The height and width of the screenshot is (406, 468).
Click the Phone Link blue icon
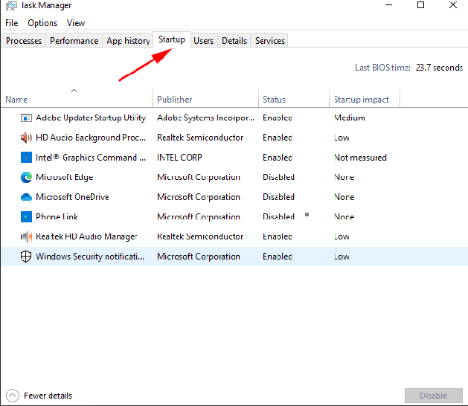pos(26,217)
